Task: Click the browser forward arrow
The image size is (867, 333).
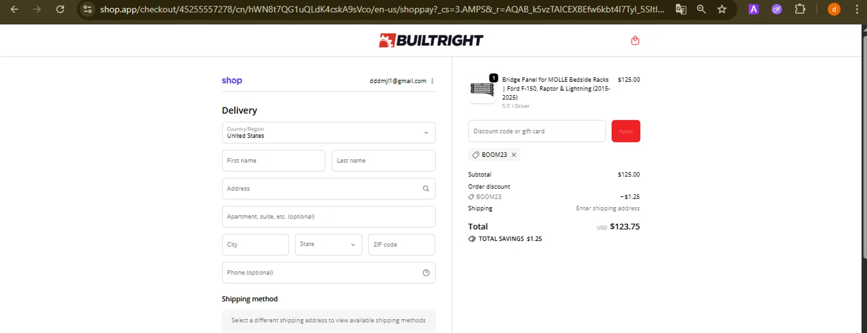Action: pos(37,9)
